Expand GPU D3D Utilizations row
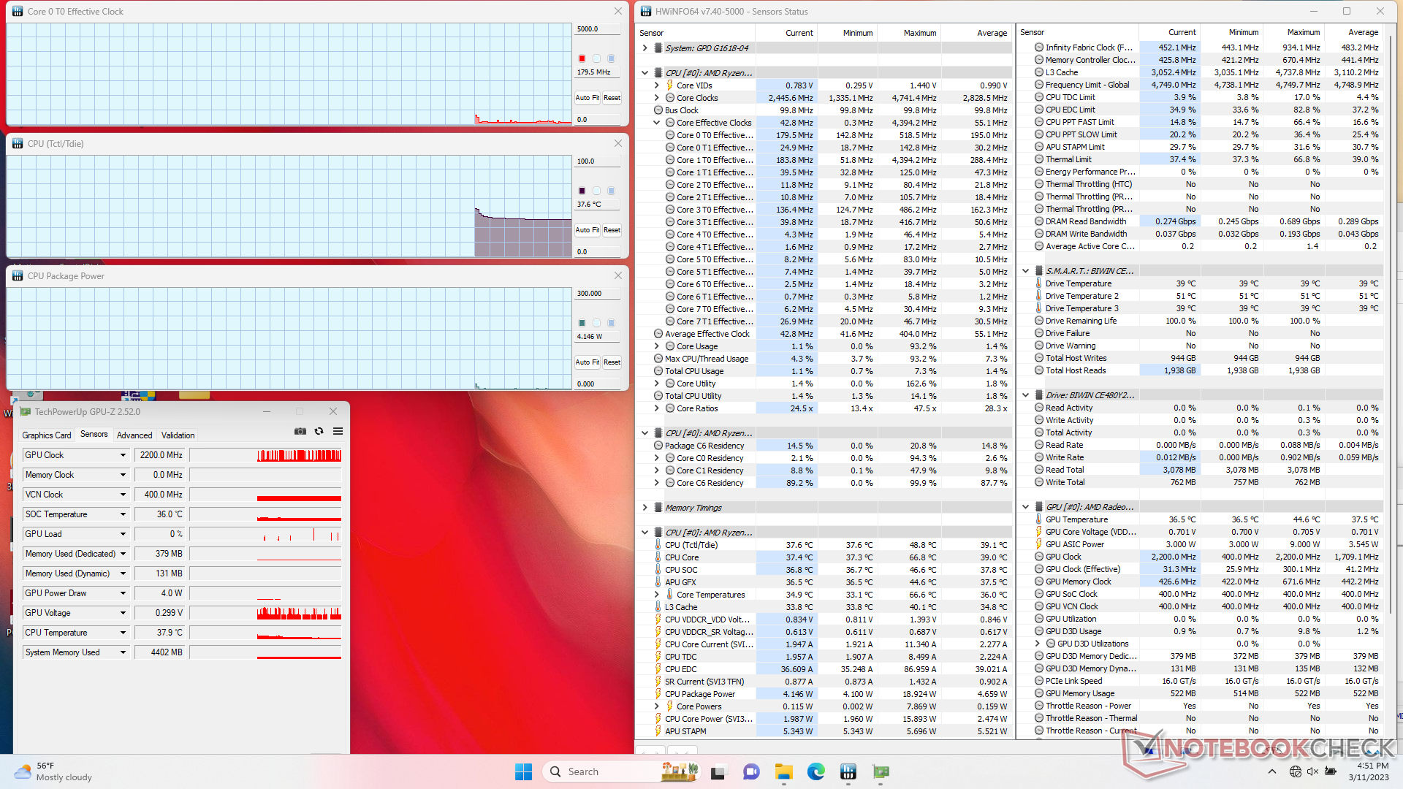The height and width of the screenshot is (789, 1403). (x=1037, y=644)
